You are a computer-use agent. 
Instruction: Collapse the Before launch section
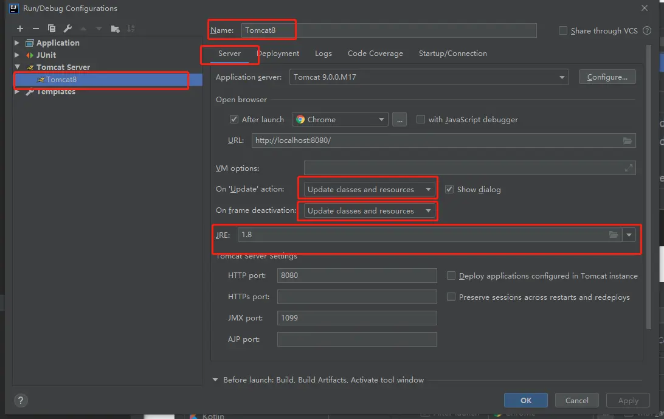(x=215, y=380)
